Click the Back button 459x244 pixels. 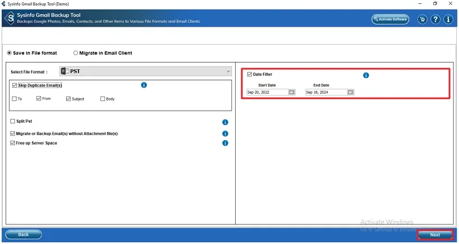click(x=24, y=235)
